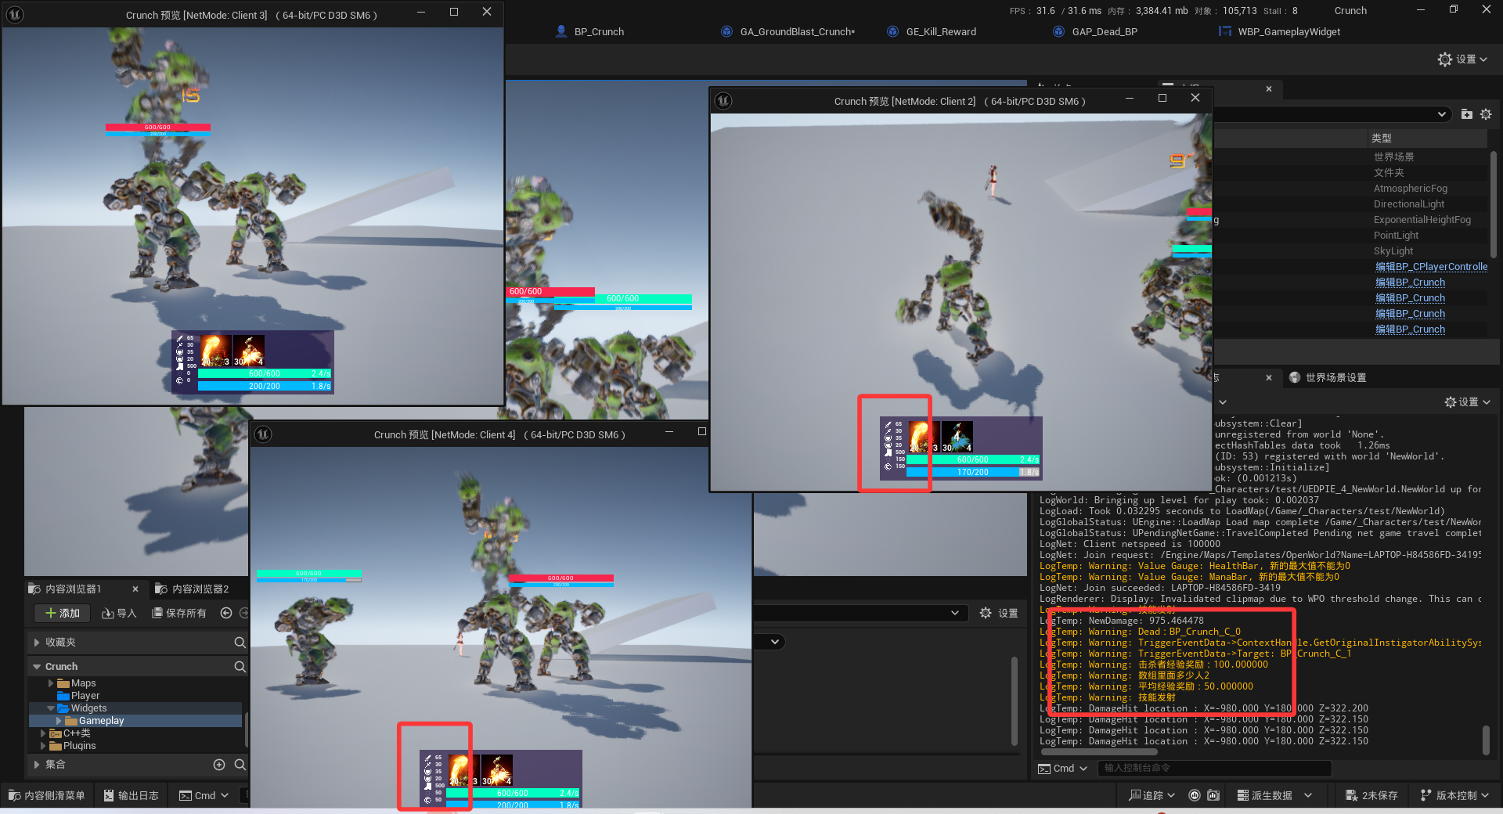Image resolution: width=1503 pixels, height=814 pixels.
Task: Expand the C++类 folder arrow
Action: [x=43, y=733]
